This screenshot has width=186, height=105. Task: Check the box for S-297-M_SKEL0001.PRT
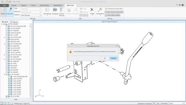click(x=9, y=77)
